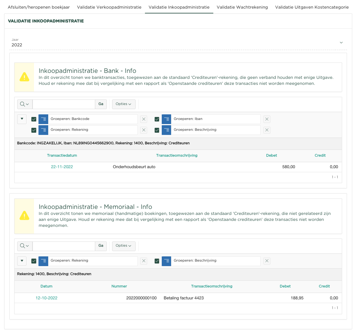Open search column selector in Bank section
The image size is (356, 333).
point(25,104)
